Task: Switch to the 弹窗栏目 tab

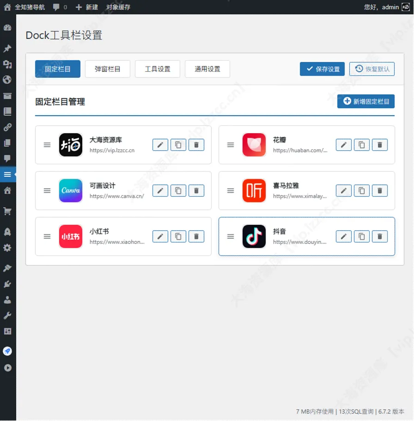Action: pos(107,68)
